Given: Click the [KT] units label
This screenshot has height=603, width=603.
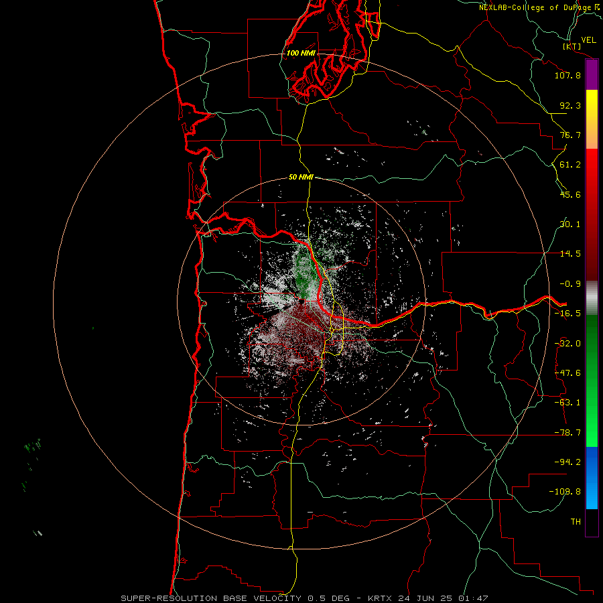Looking at the screenshot, I should [572, 46].
